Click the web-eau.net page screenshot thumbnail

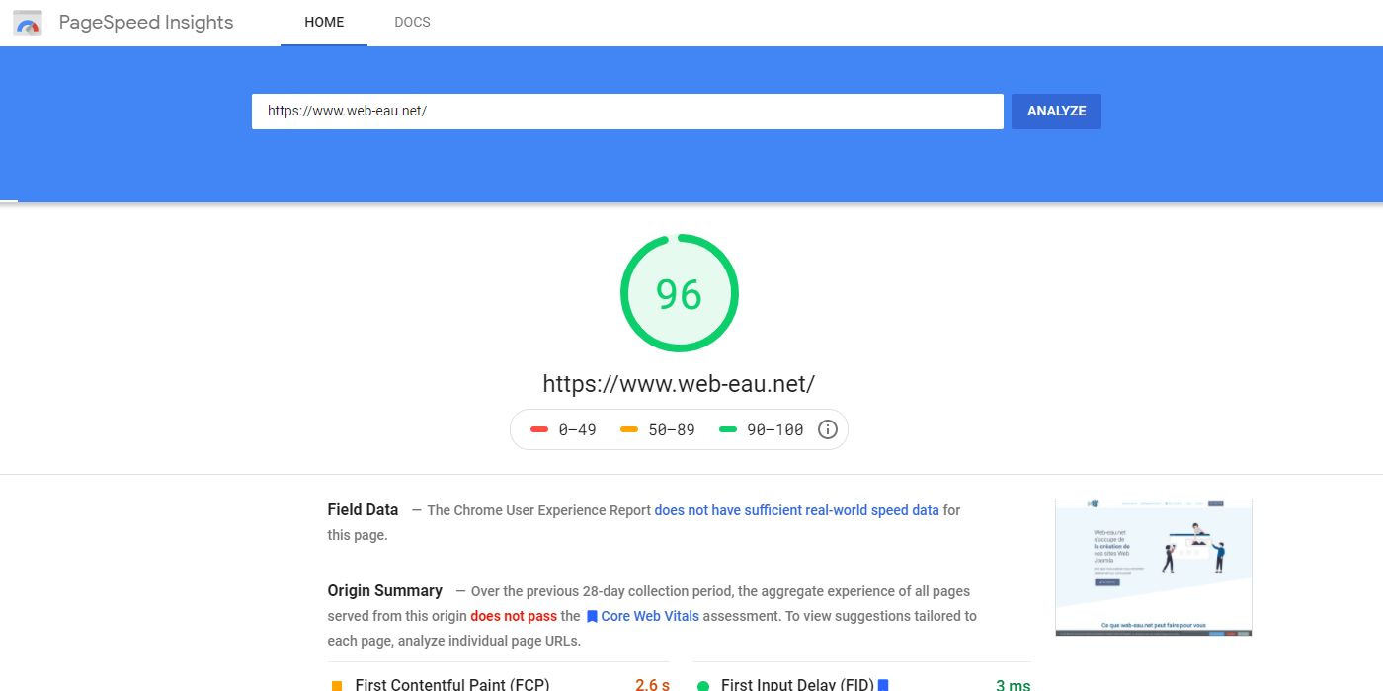tap(1153, 567)
